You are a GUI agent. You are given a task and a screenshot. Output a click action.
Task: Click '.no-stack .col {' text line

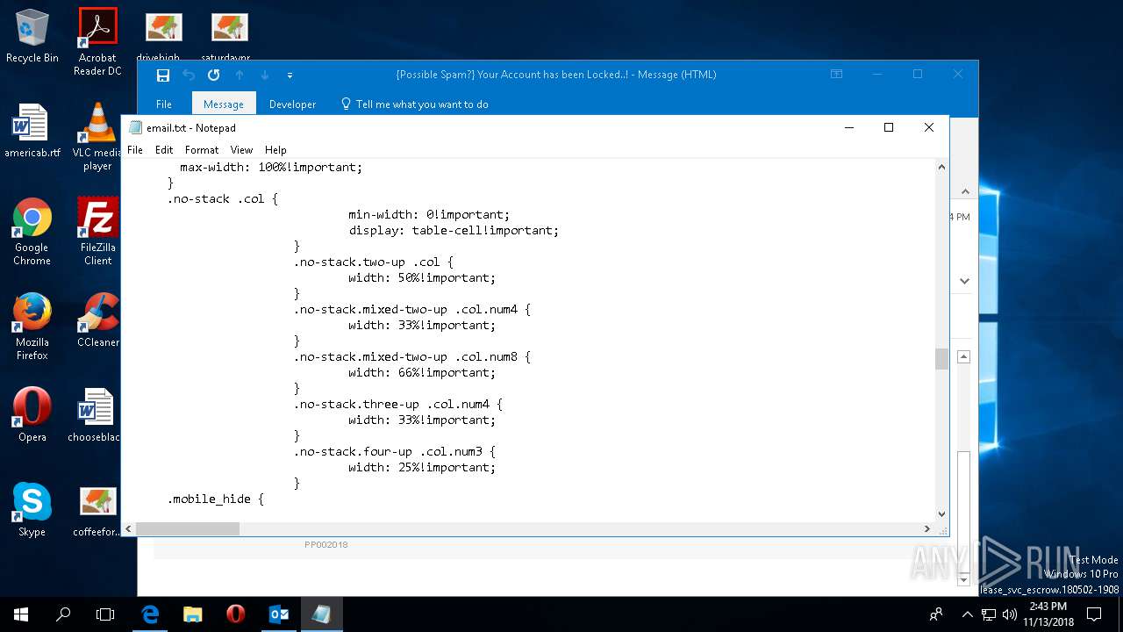click(x=223, y=198)
